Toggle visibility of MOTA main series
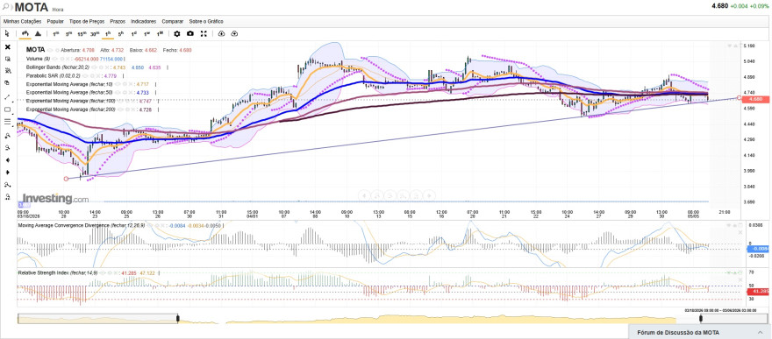This screenshot has width=772, height=339. pos(50,50)
